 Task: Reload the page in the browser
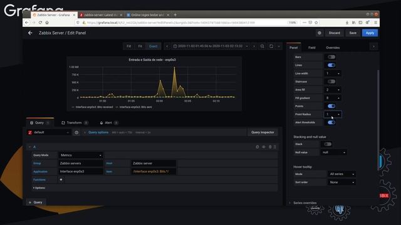tap(40, 22)
